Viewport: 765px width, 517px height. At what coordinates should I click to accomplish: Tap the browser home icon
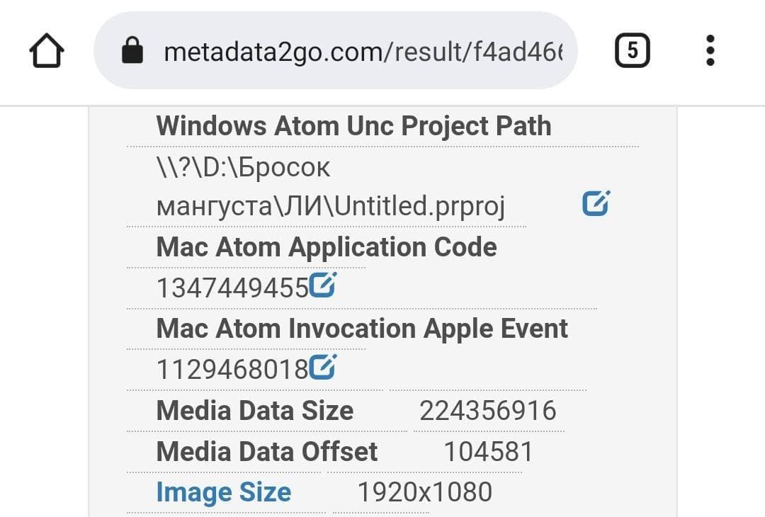click(47, 51)
